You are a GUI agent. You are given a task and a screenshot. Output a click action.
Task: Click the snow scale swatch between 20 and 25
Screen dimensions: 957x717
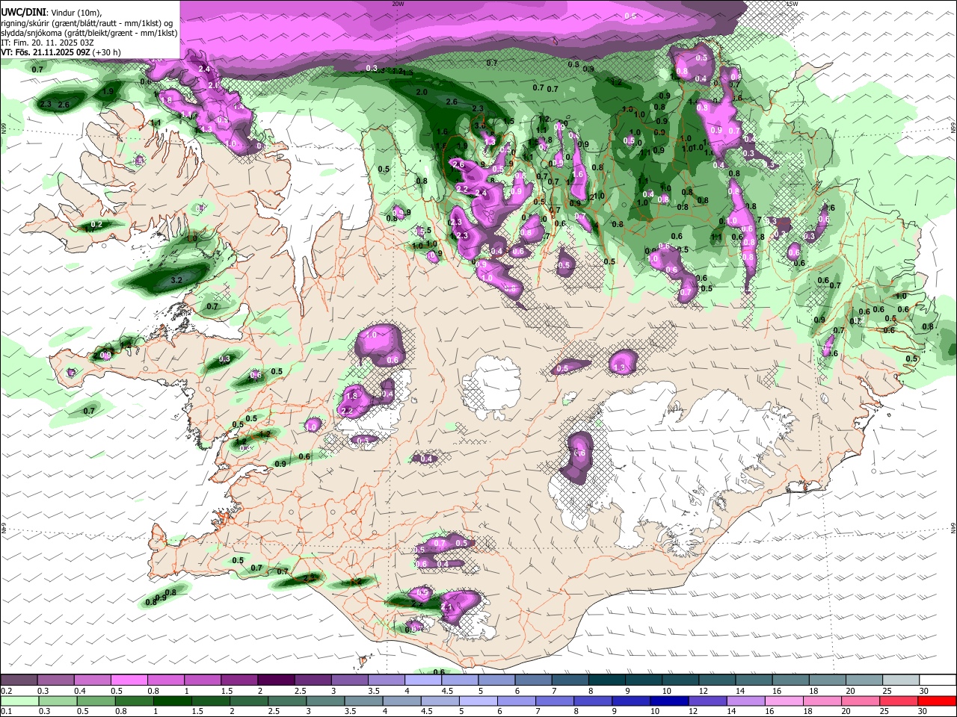864,680
